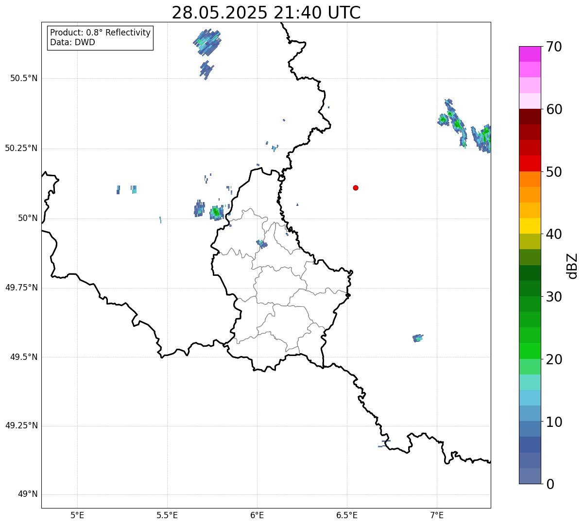Click the 50.5°N latitude label
Image resolution: width=584 pixels, height=525 pixels.
(x=24, y=78)
